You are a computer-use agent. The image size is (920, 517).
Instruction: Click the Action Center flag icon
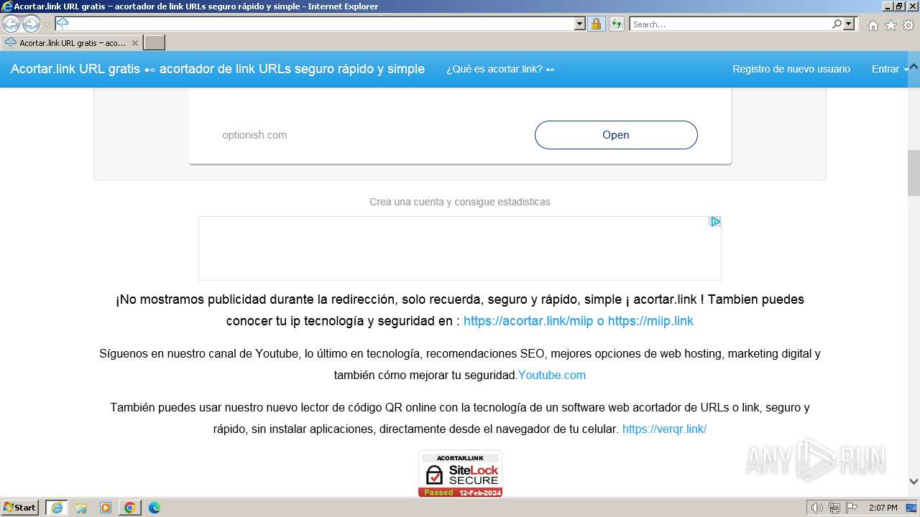852,508
